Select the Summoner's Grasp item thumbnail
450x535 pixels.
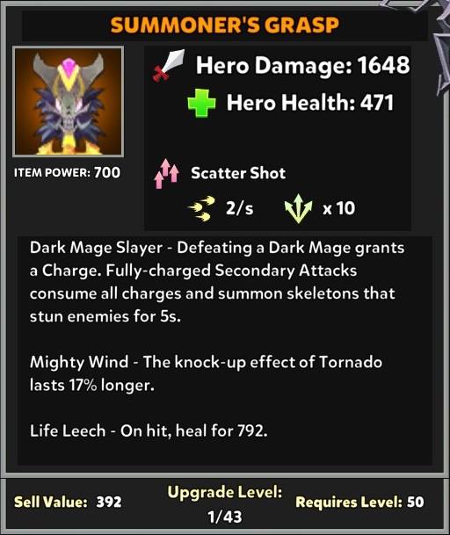click(x=69, y=102)
